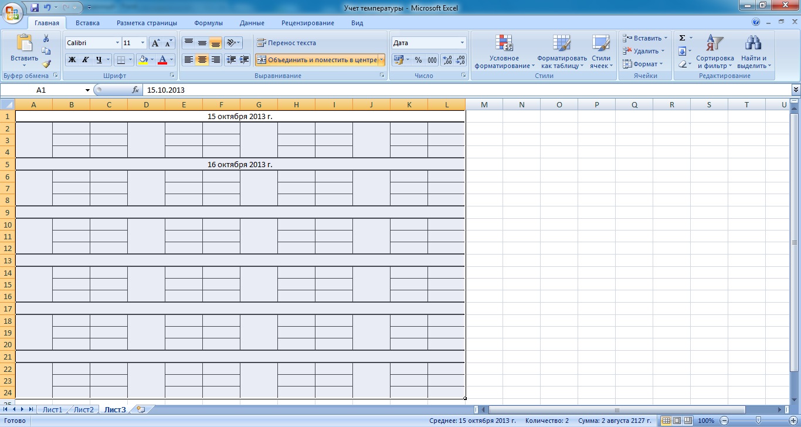Click Объединить и поместить в центре button

(317, 59)
